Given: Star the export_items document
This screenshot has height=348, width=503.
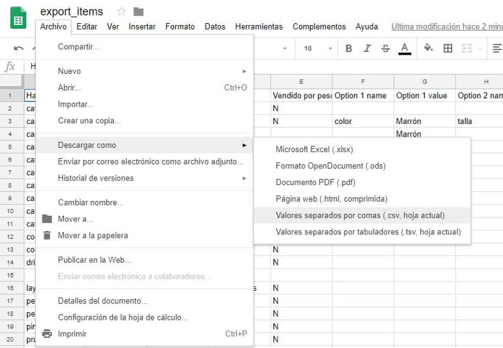Looking at the screenshot, I should coord(121,12).
